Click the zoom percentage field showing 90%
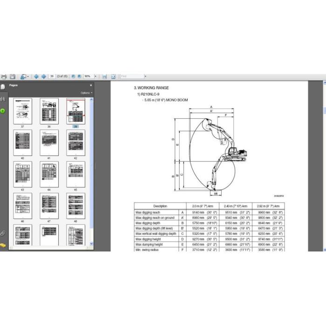 88,76
